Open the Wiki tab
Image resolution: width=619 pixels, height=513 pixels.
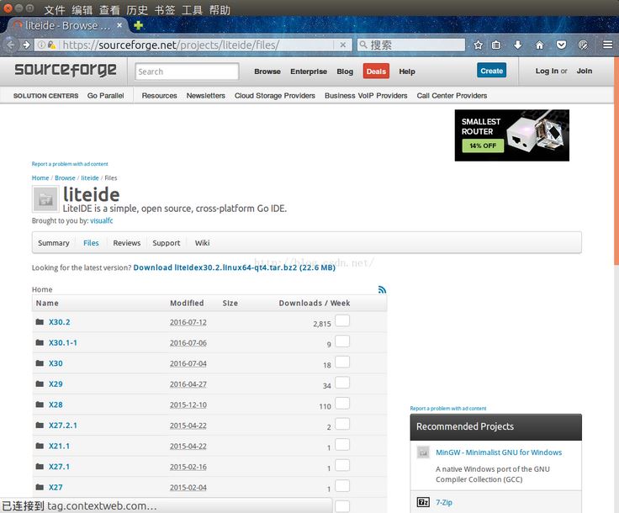pyautogui.click(x=202, y=243)
